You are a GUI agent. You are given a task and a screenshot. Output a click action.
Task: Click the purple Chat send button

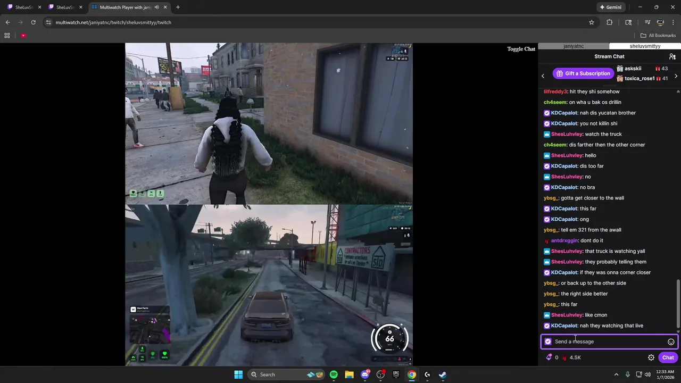pyautogui.click(x=668, y=357)
